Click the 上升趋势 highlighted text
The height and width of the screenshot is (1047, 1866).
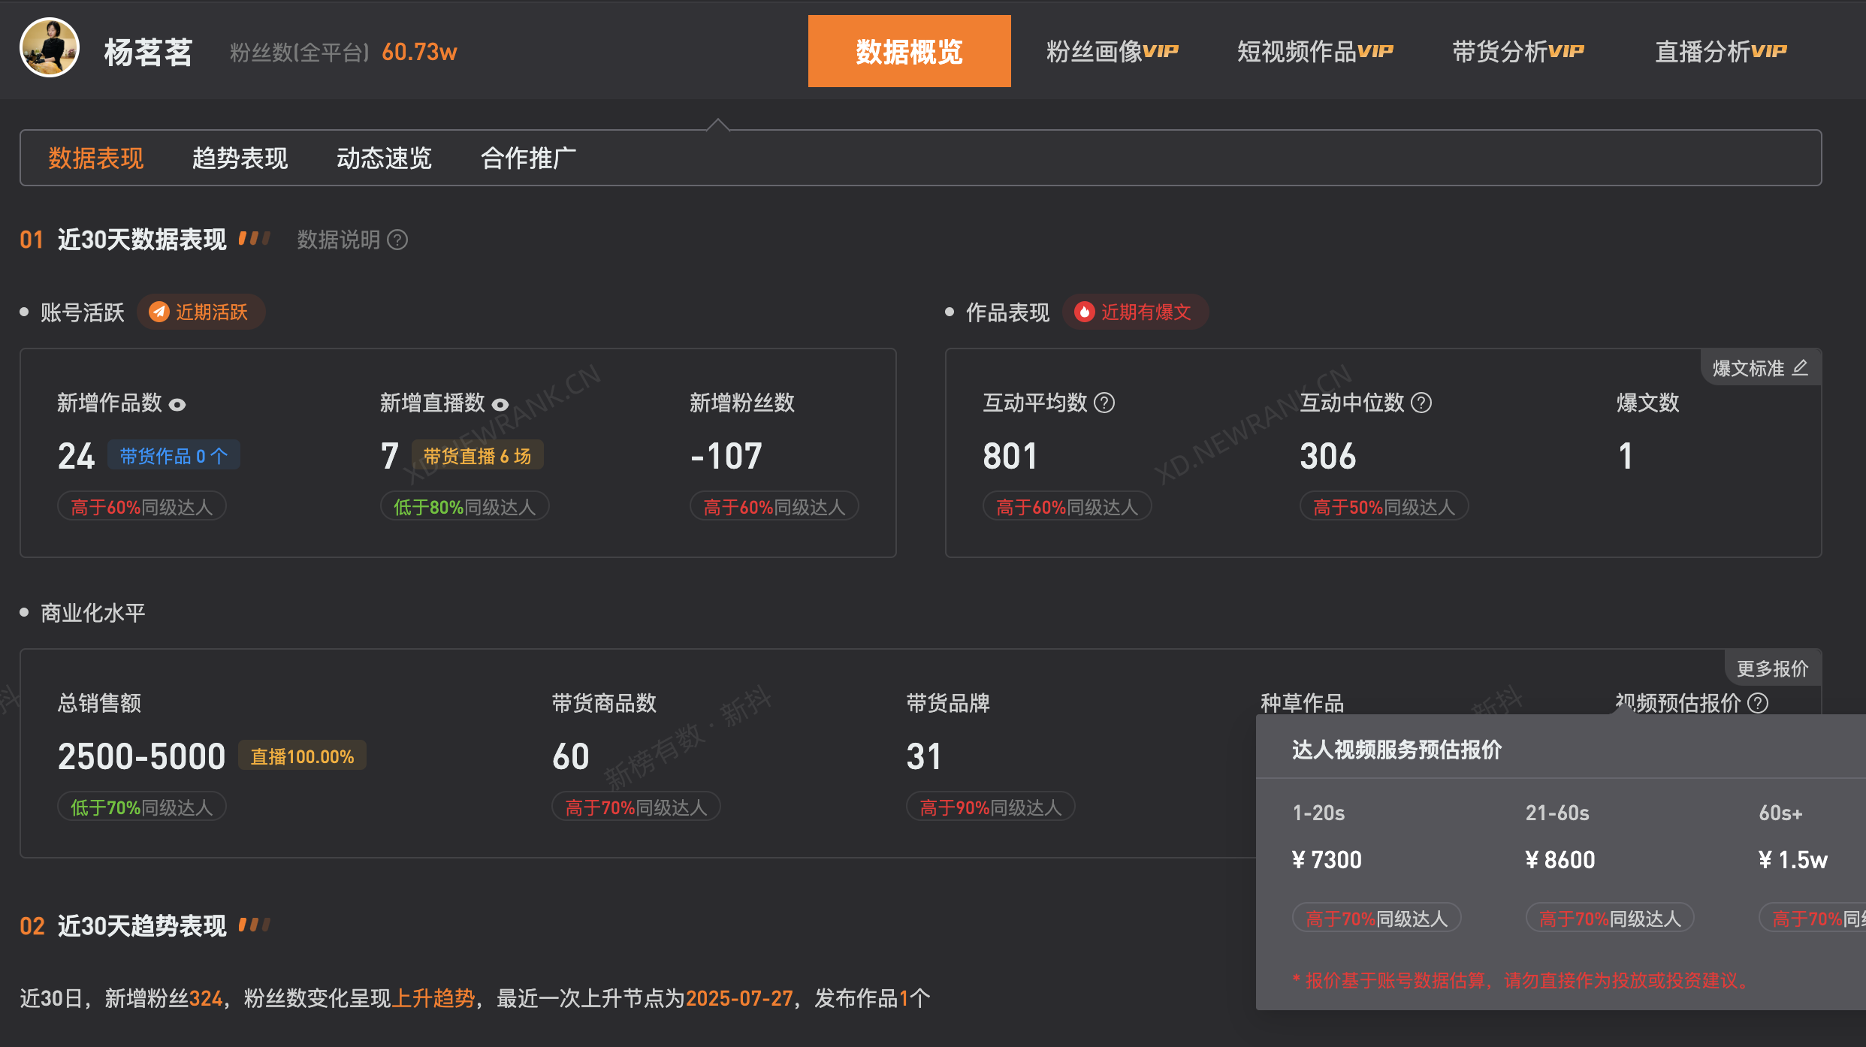point(433,998)
